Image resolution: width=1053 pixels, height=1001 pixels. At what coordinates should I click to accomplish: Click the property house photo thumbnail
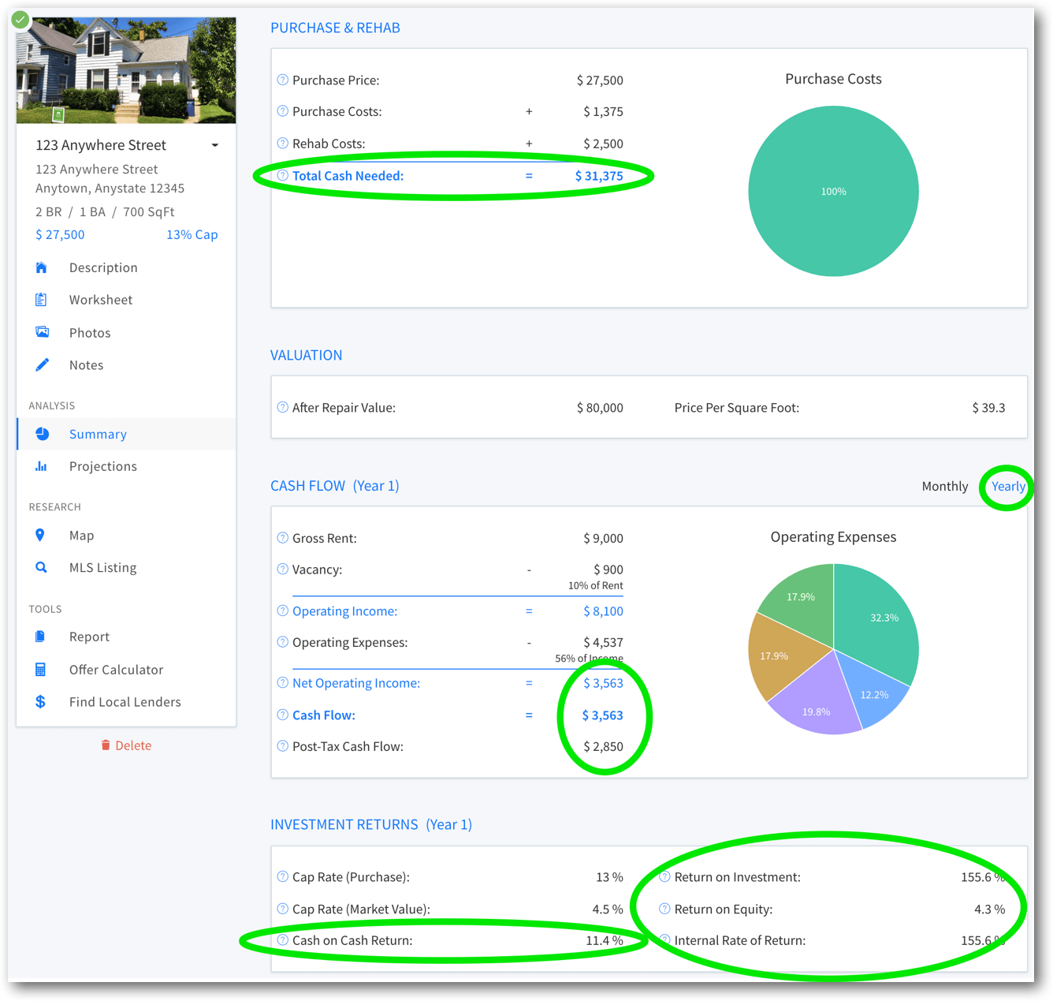point(126,70)
